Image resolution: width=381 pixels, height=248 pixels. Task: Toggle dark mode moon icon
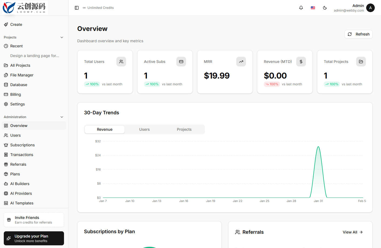pyautogui.click(x=325, y=8)
